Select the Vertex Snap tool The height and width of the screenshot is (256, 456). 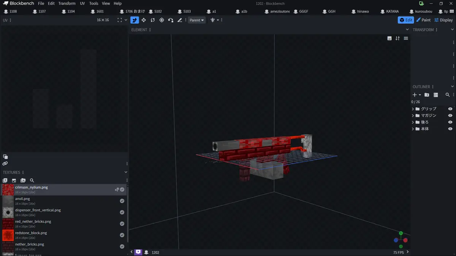(x=171, y=20)
